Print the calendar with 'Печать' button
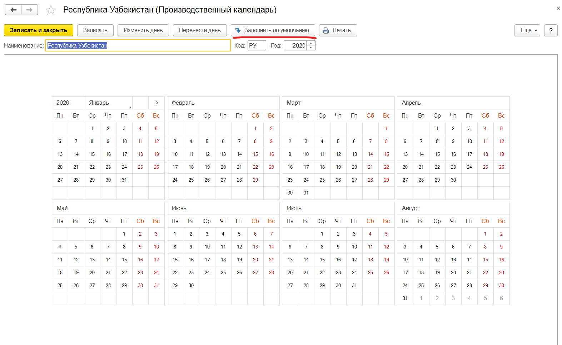This screenshot has width=562, height=345. [338, 30]
